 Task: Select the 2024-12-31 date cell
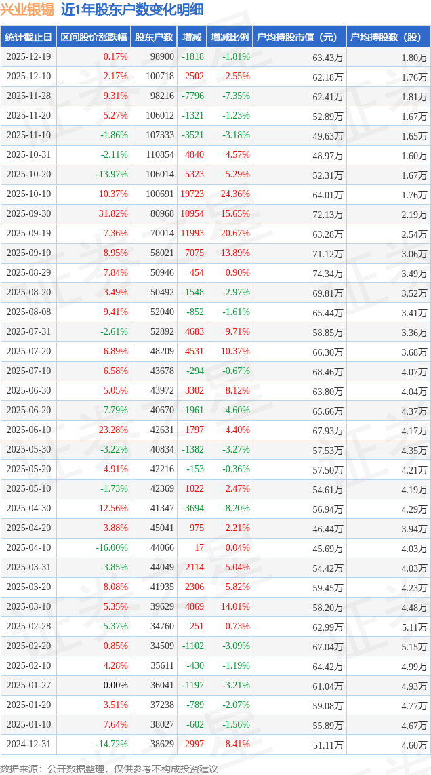click(28, 745)
